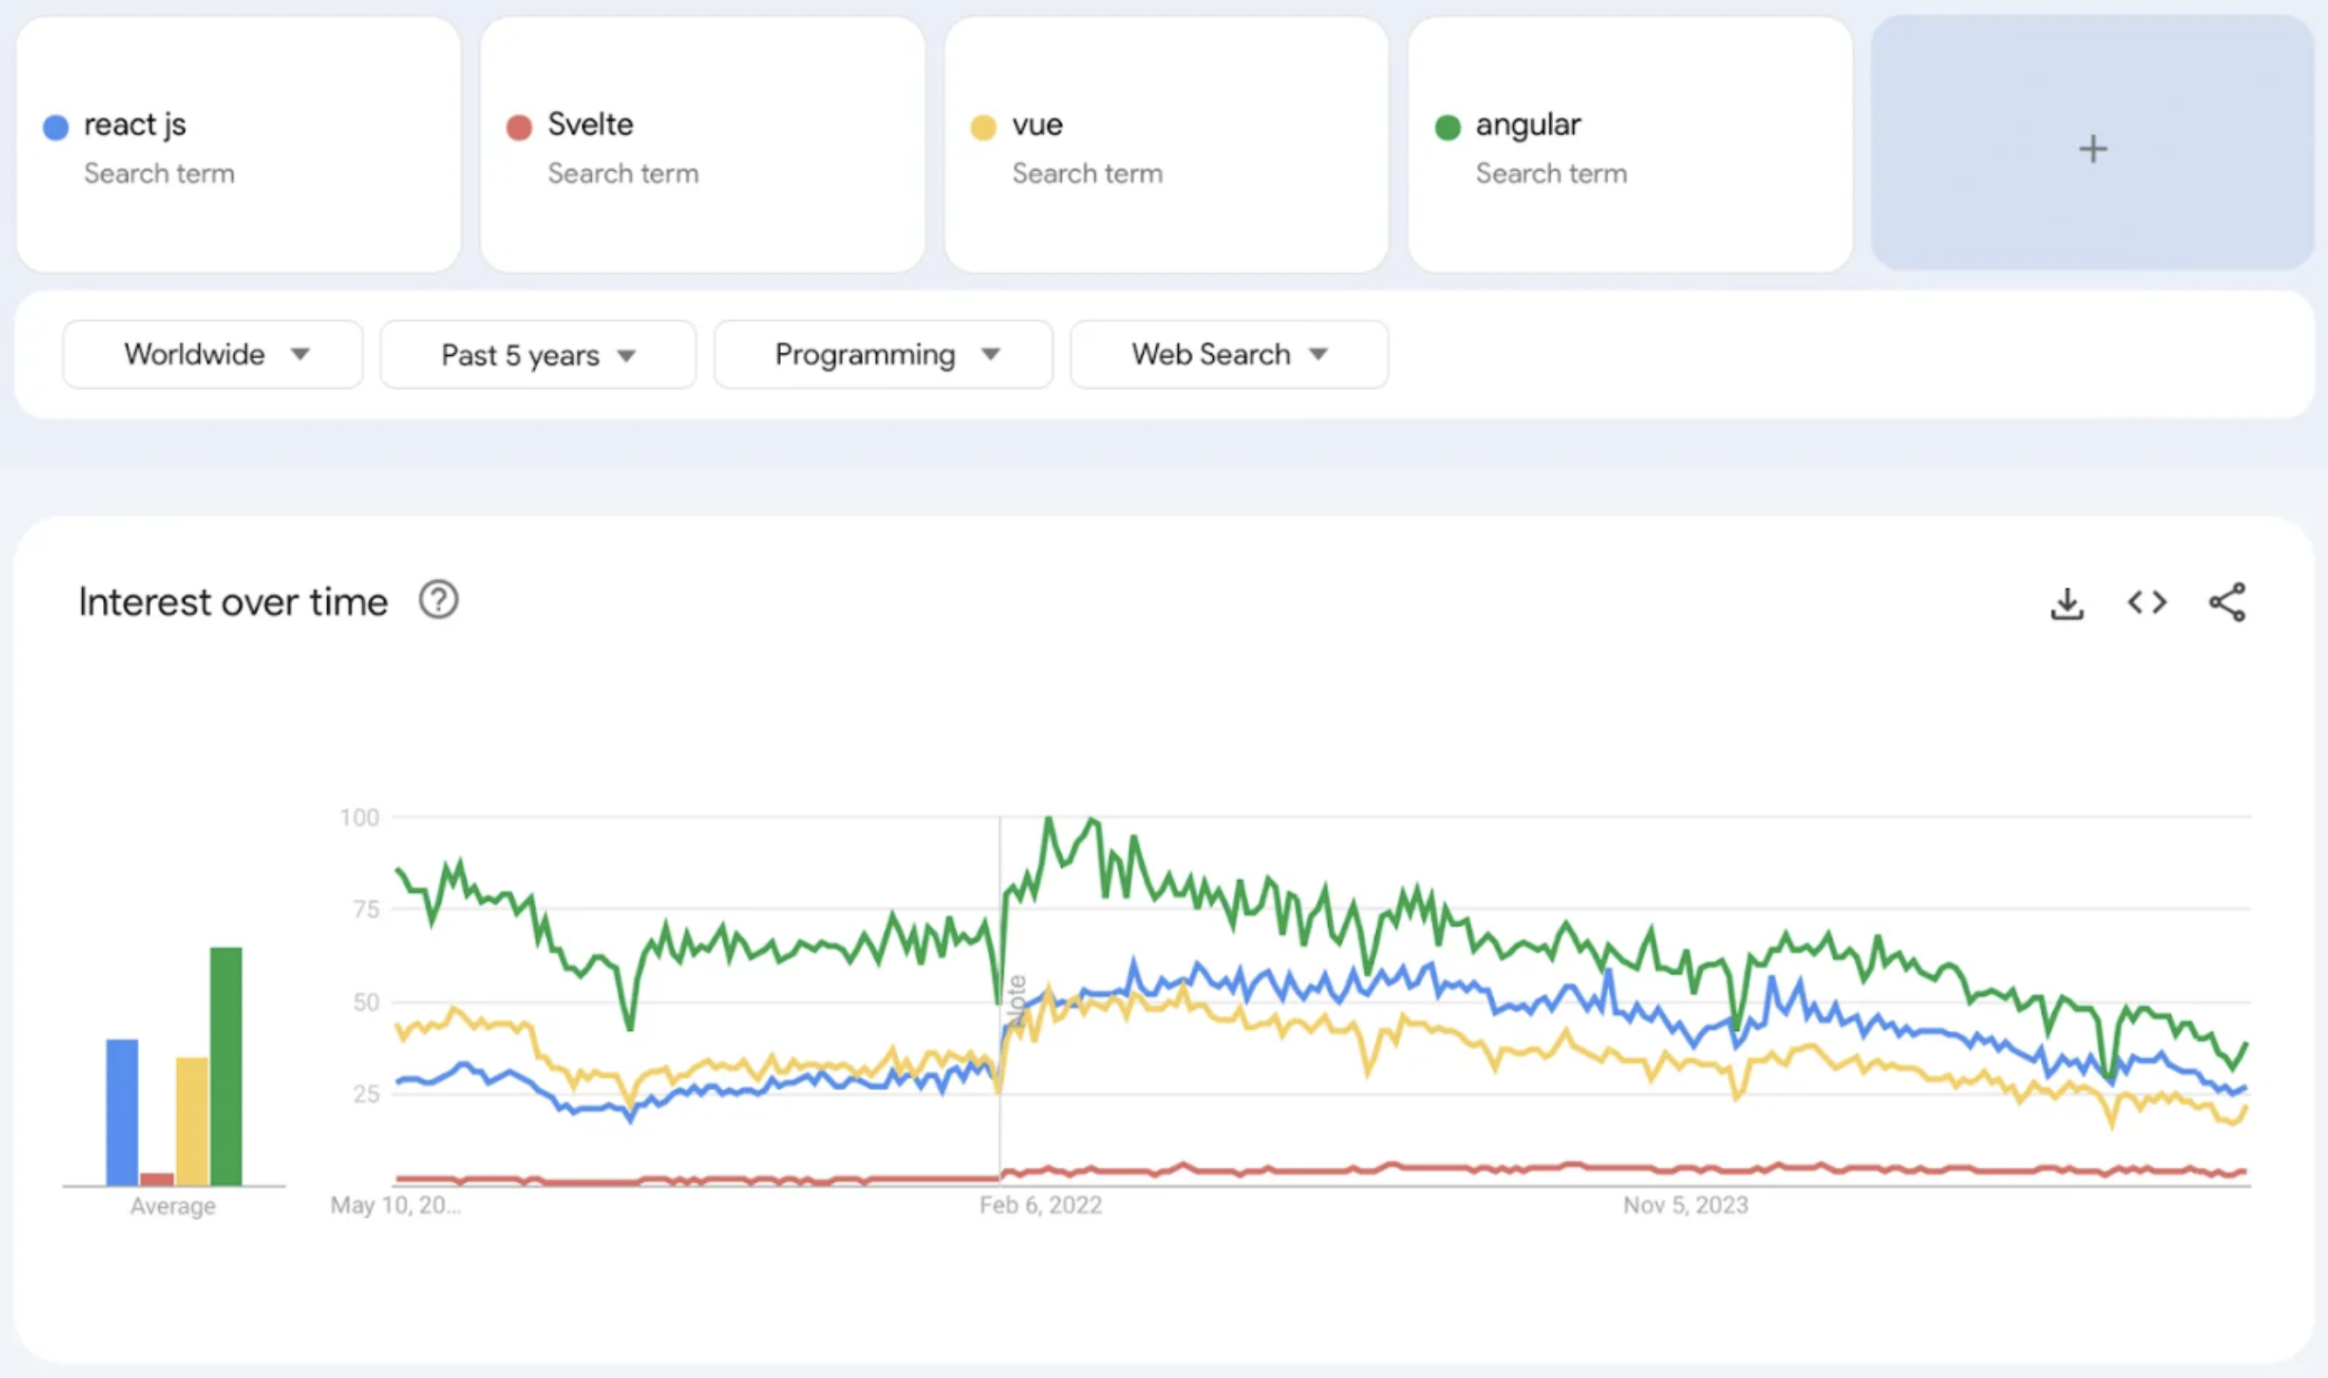Click the download CSV icon
The width and height of the screenshot is (2328, 1378).
click(2066, 604)
